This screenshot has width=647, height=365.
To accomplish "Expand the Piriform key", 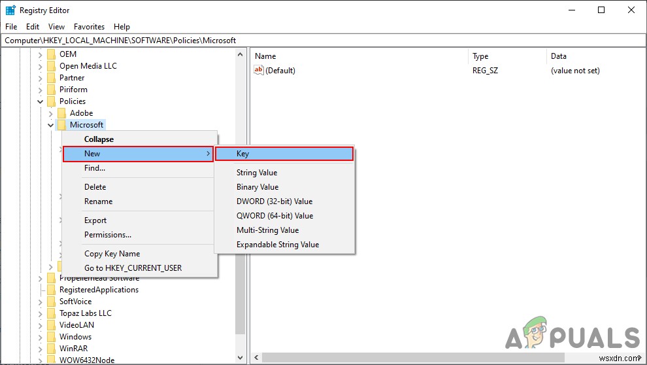I will [40, 90].
